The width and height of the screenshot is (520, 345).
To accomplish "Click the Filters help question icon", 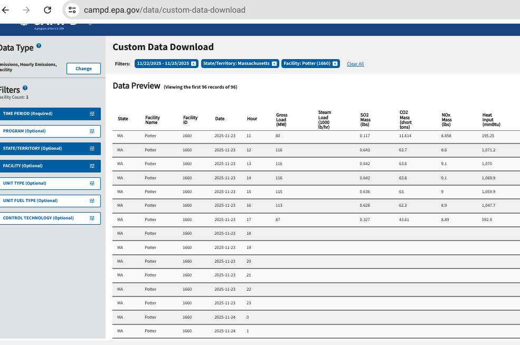I will [x=25, y=88].
